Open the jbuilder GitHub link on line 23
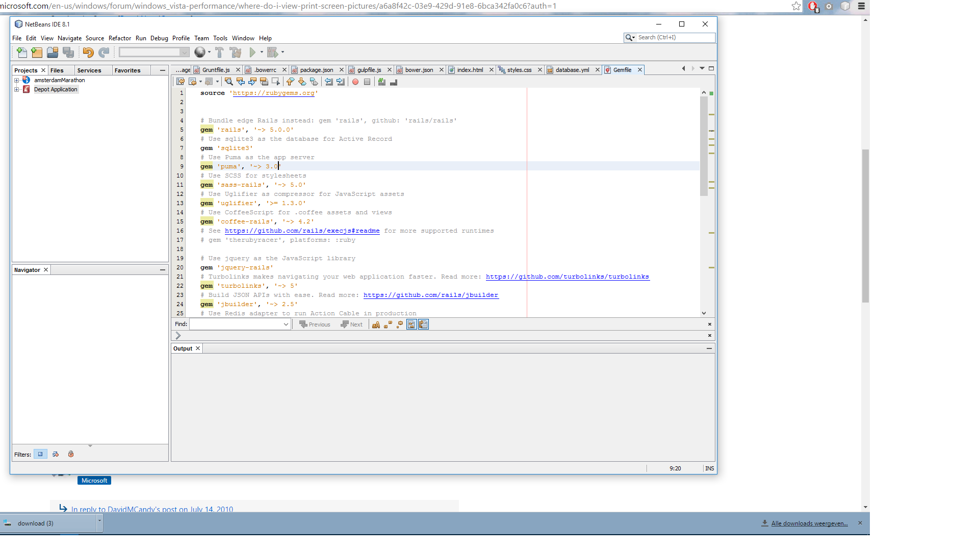This screenshot has height=551, width=979. tap(431, 295)
